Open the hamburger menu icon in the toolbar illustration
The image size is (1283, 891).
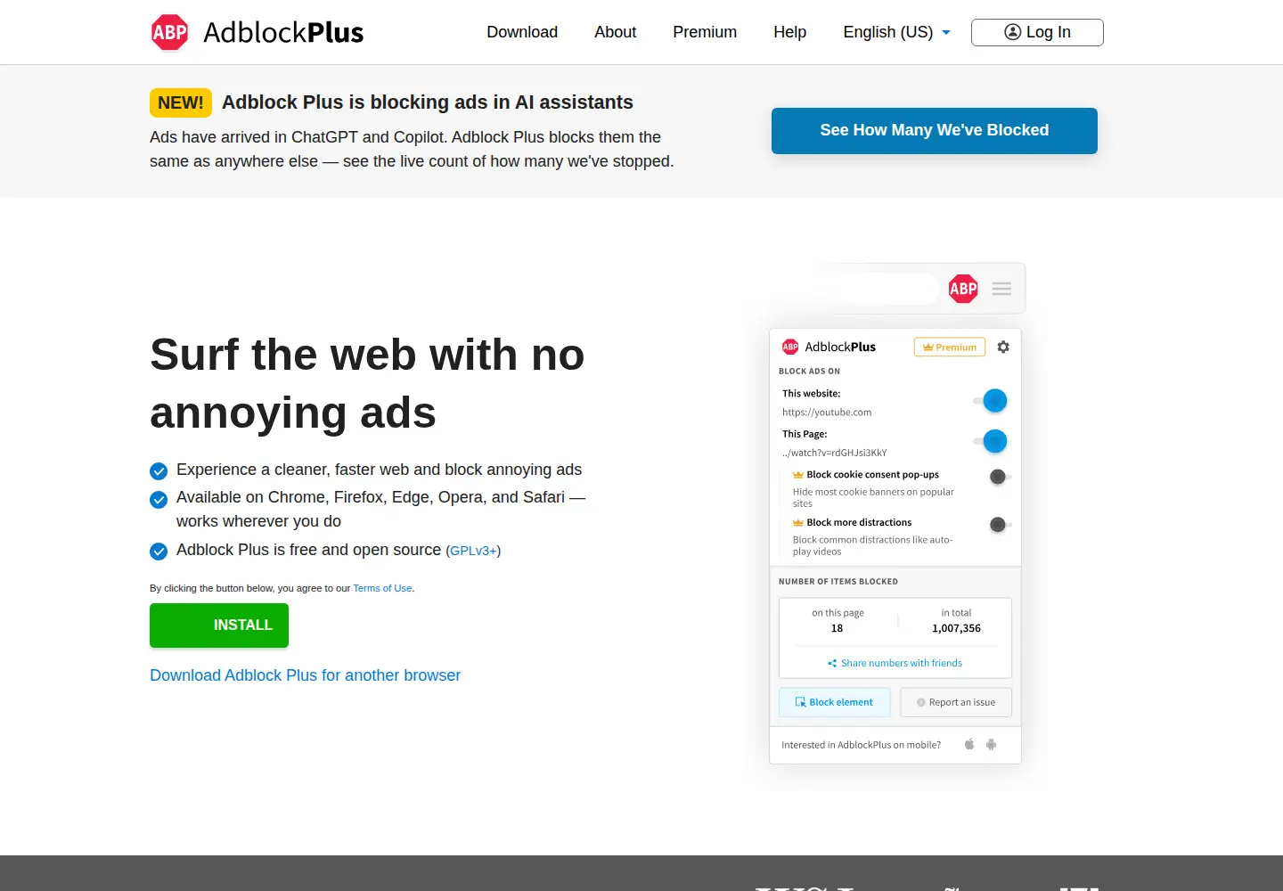click(1001, 289)
